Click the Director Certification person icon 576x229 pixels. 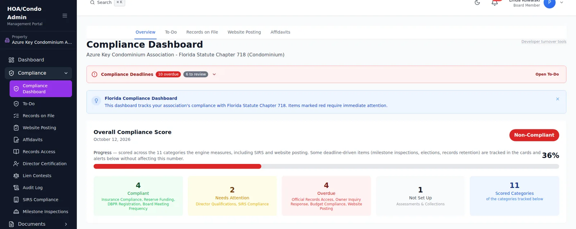(x=16, y=164)
